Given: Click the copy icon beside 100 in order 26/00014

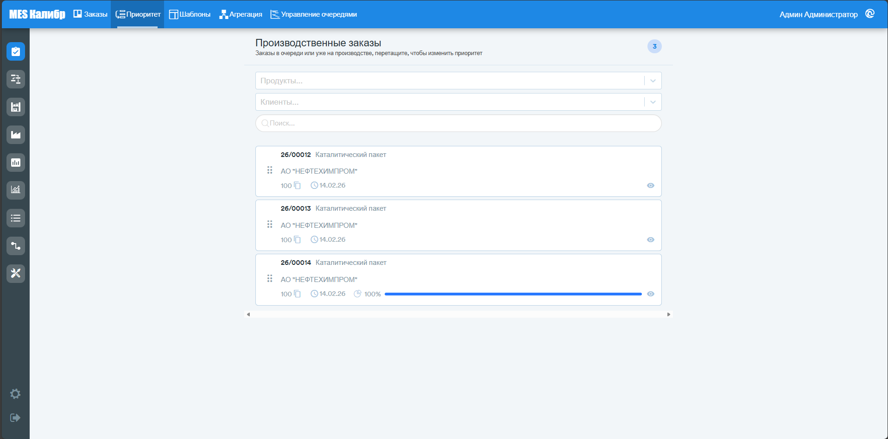Looking at the screenshot, I should tap(298, 294).
